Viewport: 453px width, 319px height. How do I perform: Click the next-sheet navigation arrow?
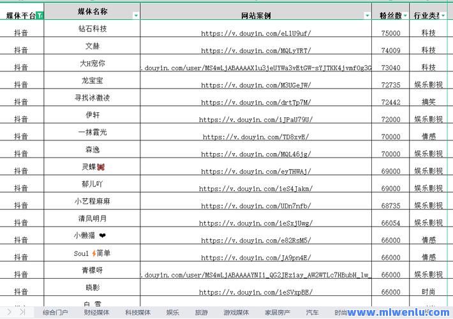coord(9,312)
